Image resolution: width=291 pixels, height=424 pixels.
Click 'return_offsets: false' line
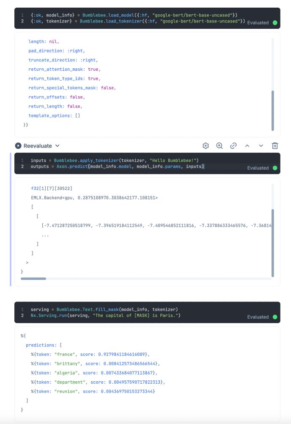tap(57, 97)
